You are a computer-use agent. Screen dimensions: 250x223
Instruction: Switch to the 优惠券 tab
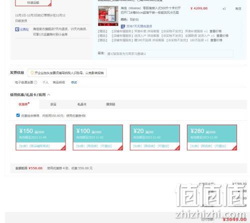click(24, 104)
